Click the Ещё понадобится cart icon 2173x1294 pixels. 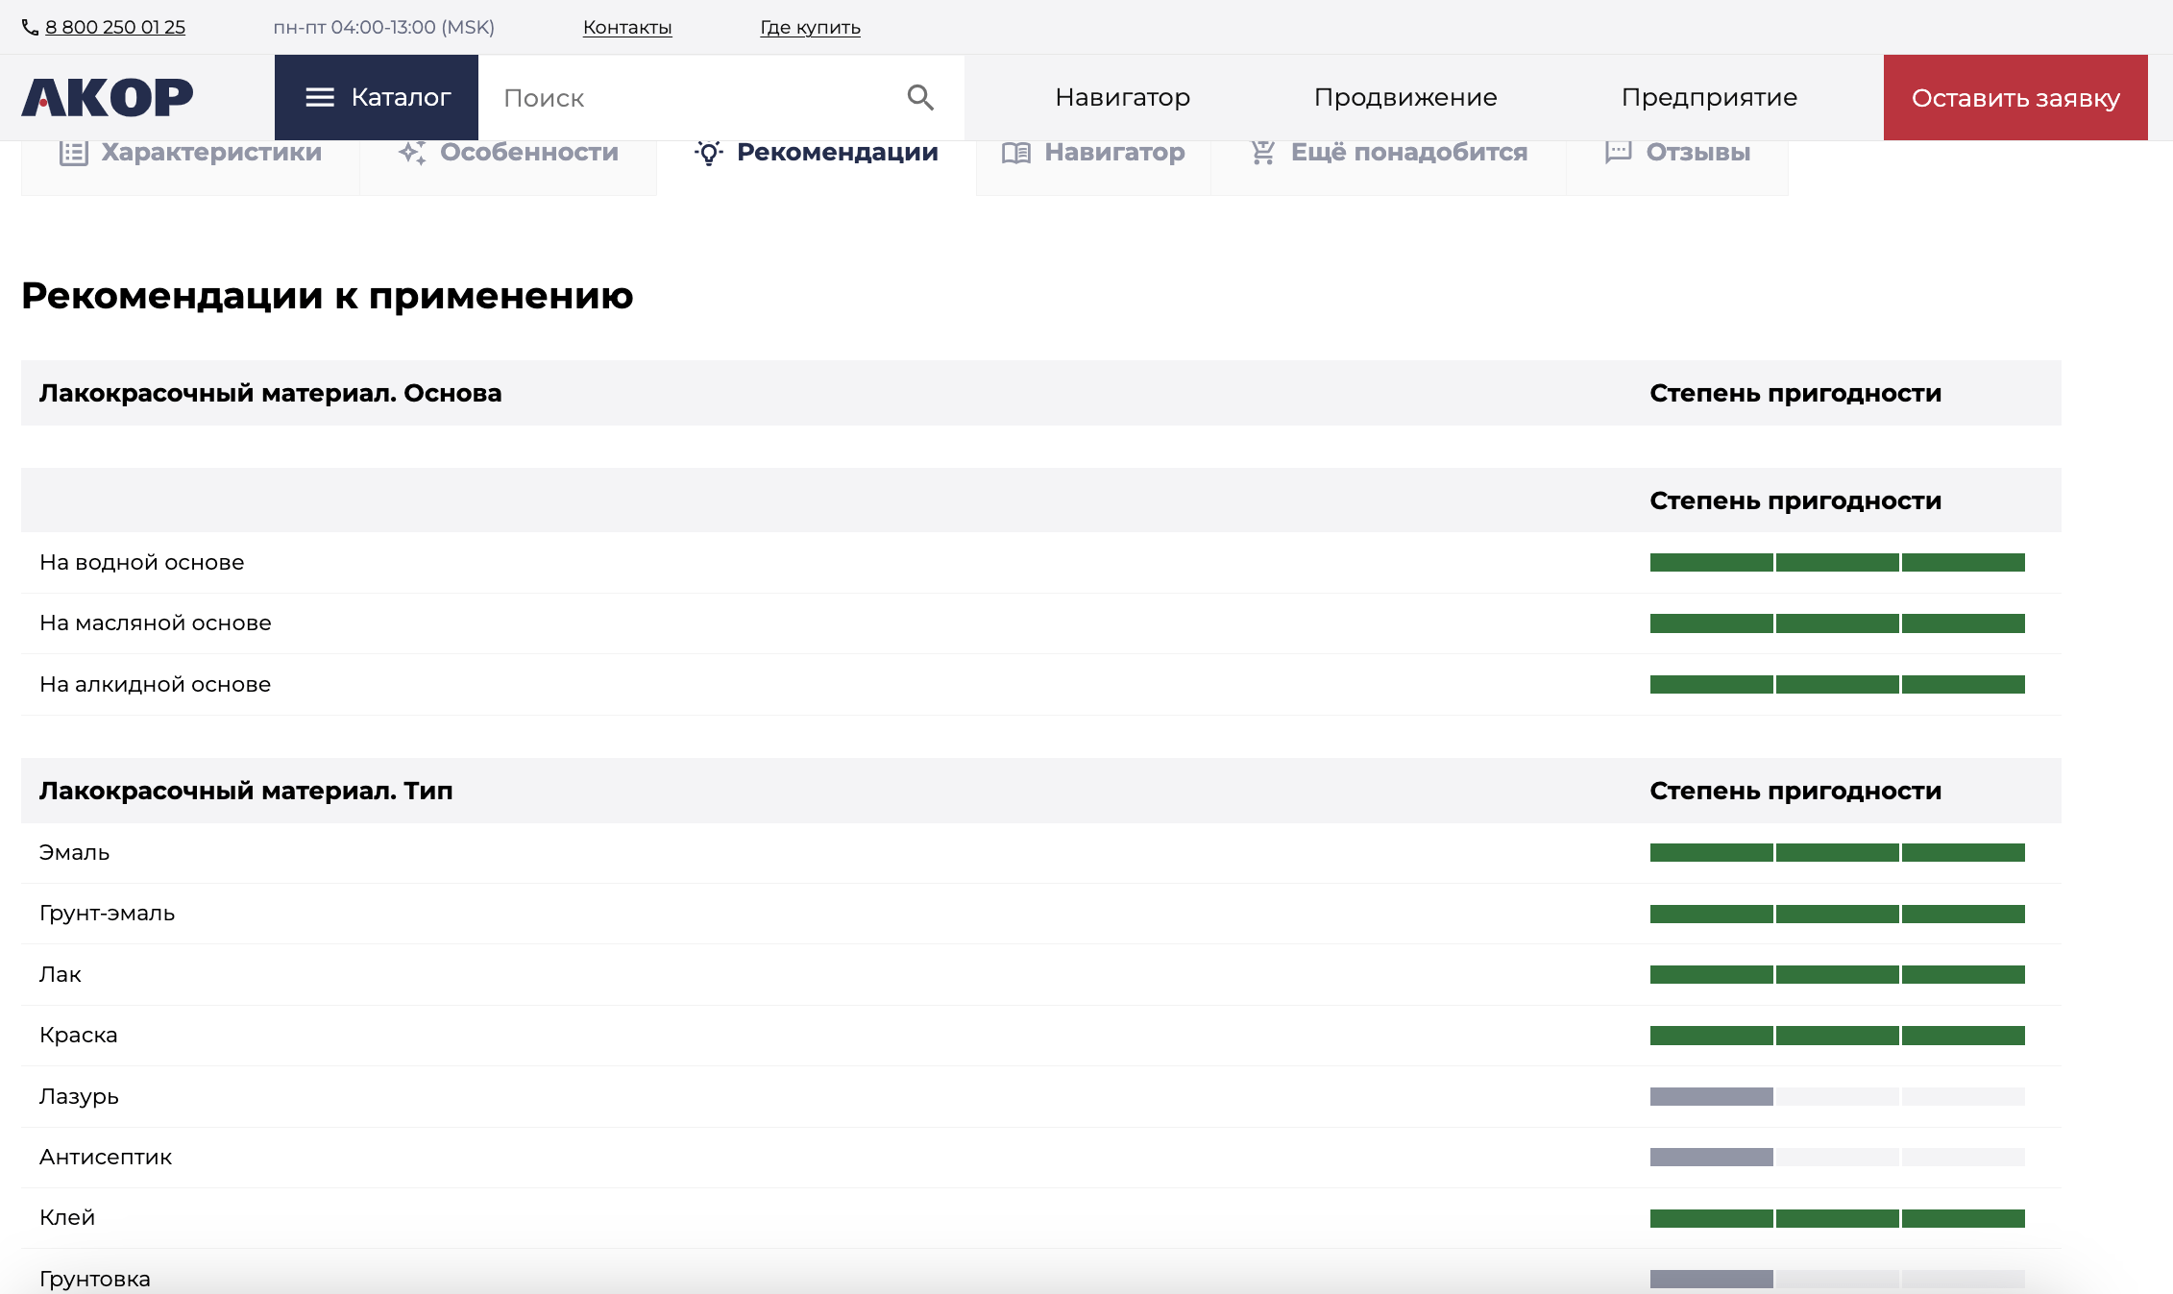coord(1262,153)
